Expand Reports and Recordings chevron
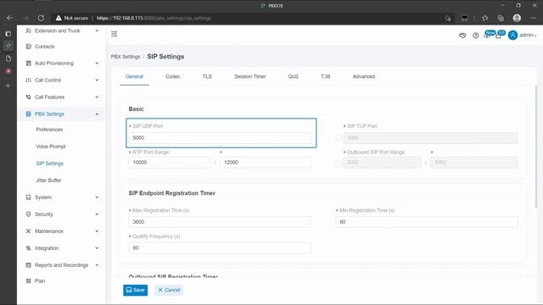Screen dimensions: 543x305 [97, 265]
